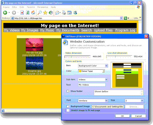Image resolution: width=153 pixels, height=125 pixels.
Task: Open the Color dropdown showing Dense Topaz
Action: pos(103,71)
